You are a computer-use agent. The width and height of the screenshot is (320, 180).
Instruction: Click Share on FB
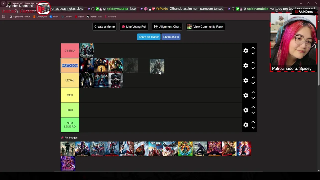(171, 37)
